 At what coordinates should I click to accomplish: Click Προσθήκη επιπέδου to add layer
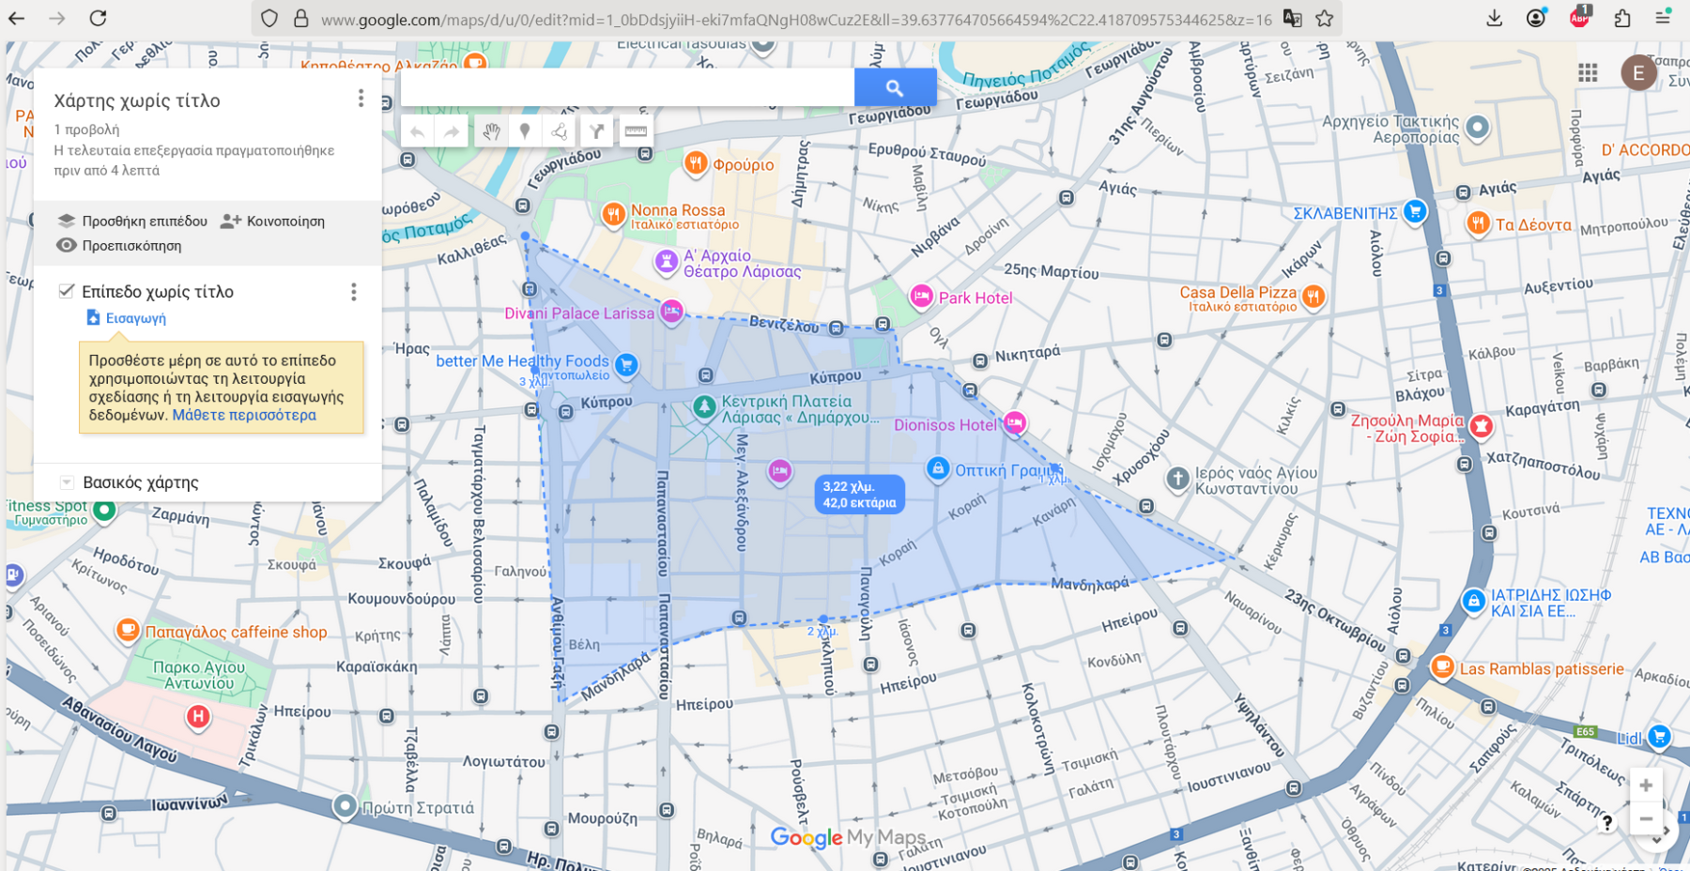[x=132, y=222]
